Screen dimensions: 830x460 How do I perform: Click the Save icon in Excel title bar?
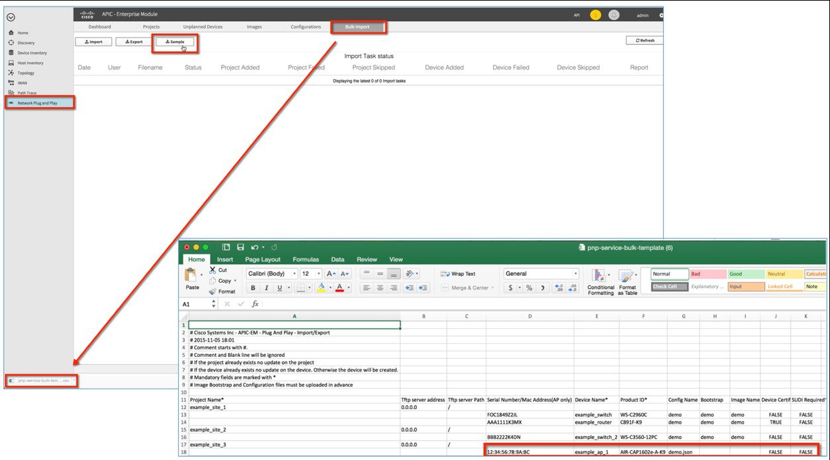click(240, 247)
